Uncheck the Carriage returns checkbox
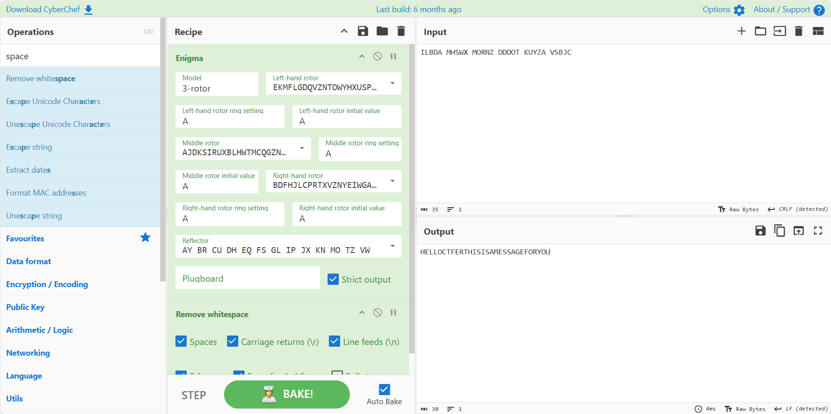This screenshot has width=831, height=414. point(232,341)
